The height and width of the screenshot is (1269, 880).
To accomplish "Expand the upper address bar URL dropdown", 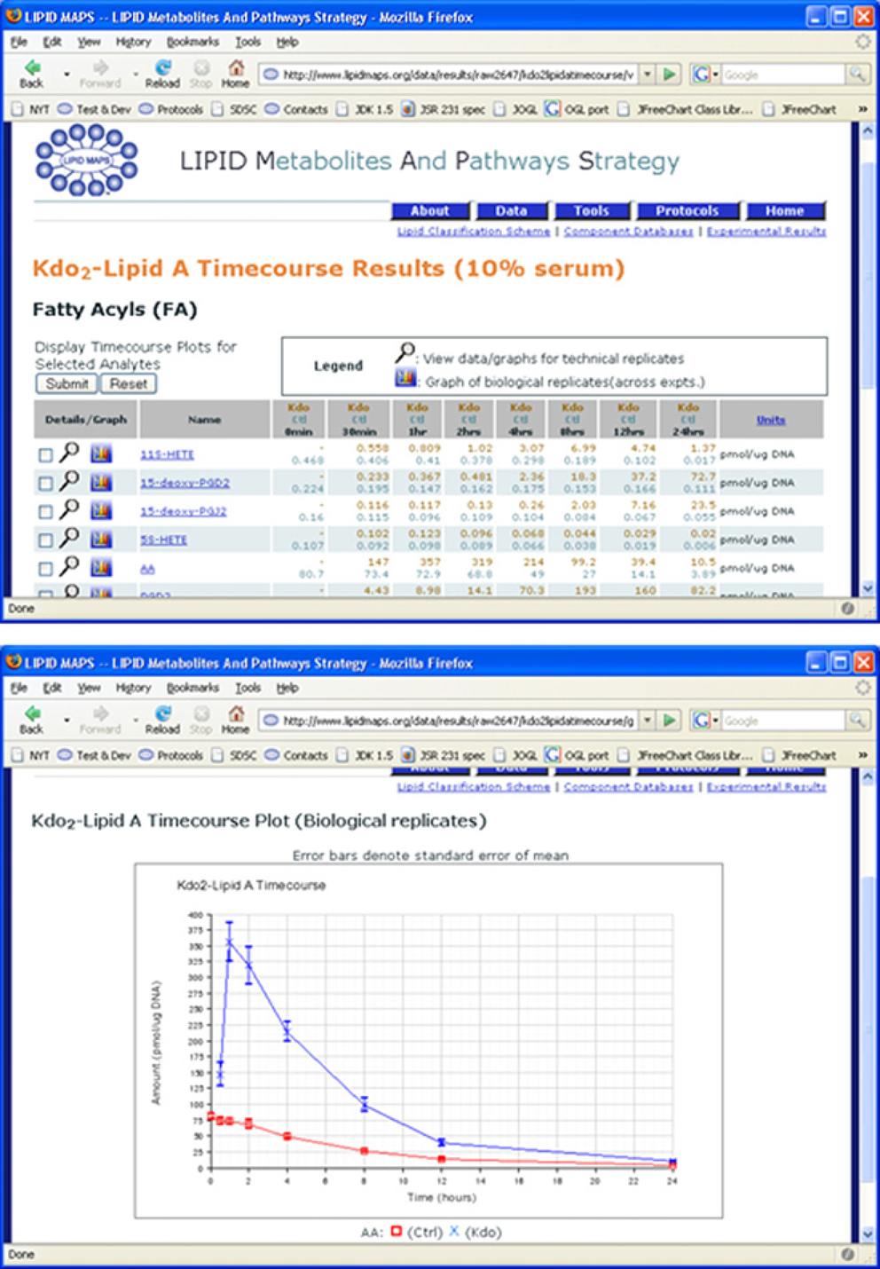I will (x=648, y=75).
